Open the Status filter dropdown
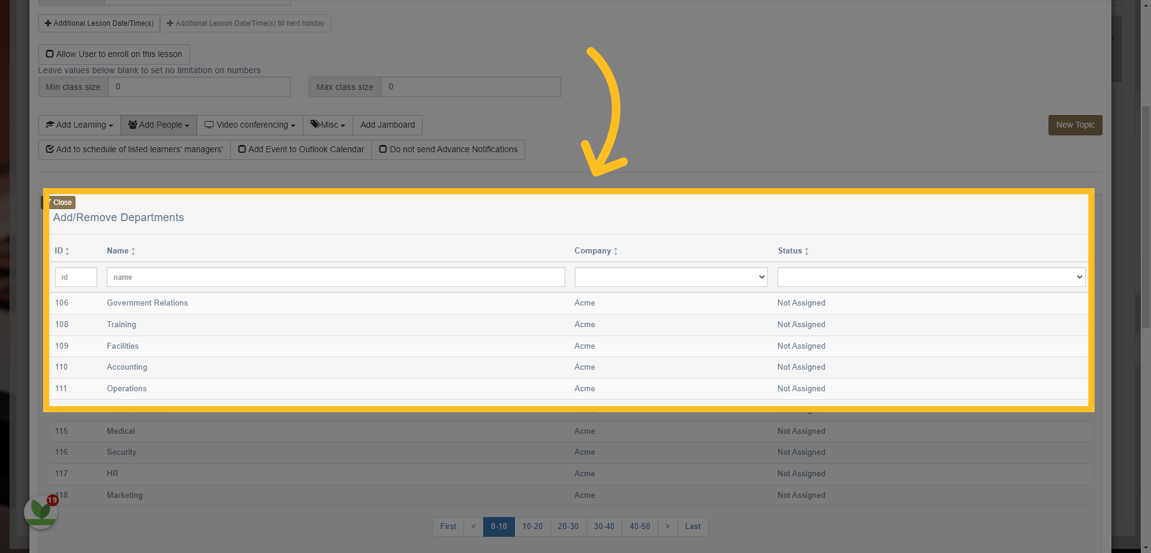 pyautogui.click(x=931, y=277)
